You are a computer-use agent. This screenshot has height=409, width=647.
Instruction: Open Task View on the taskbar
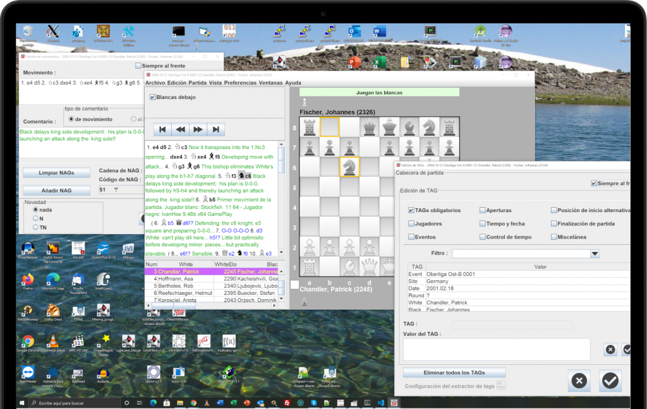point(140,403)
